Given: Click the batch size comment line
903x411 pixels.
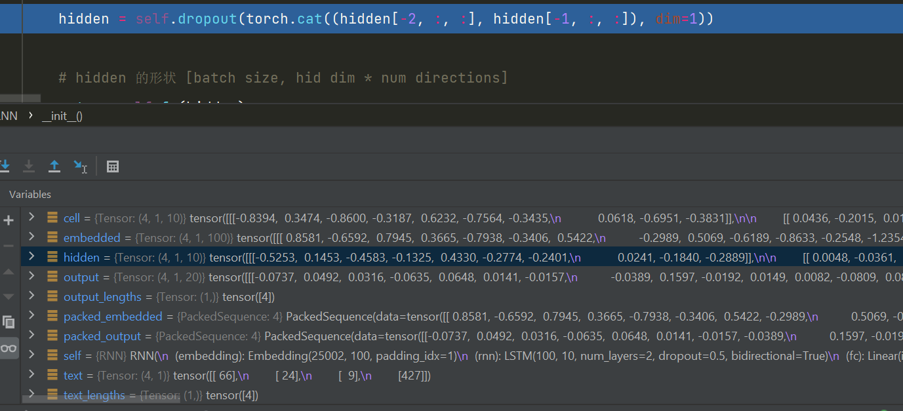Looking at the screenshot, I should [283, 77].
